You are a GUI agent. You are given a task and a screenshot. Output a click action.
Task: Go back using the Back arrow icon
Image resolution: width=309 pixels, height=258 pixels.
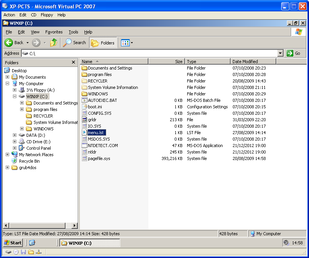(9, 43)
